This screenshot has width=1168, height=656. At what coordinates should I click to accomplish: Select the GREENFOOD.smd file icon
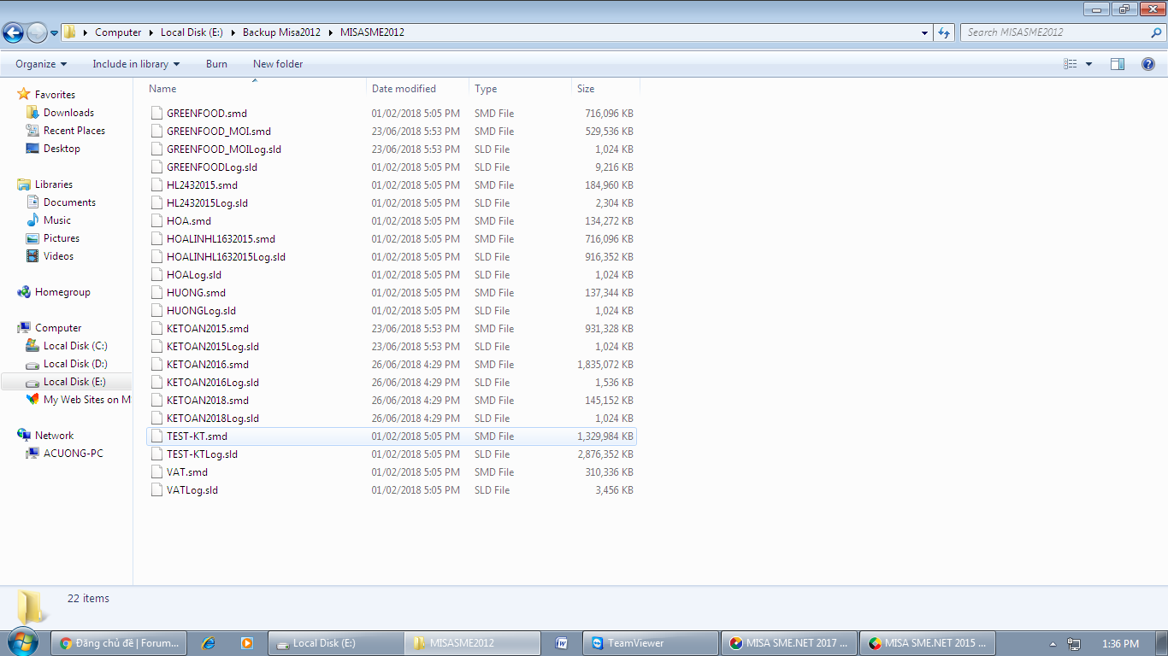coord(156,113)
